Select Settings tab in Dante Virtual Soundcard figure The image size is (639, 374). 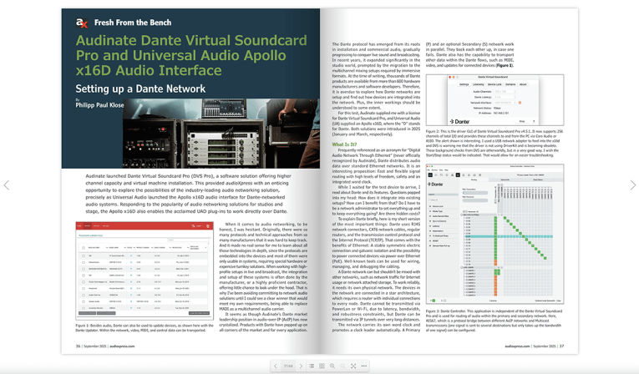pos(464,84)
